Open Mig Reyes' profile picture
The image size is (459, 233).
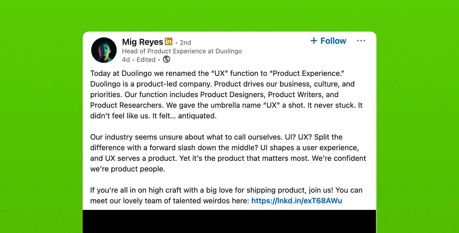tap(104, 50)
